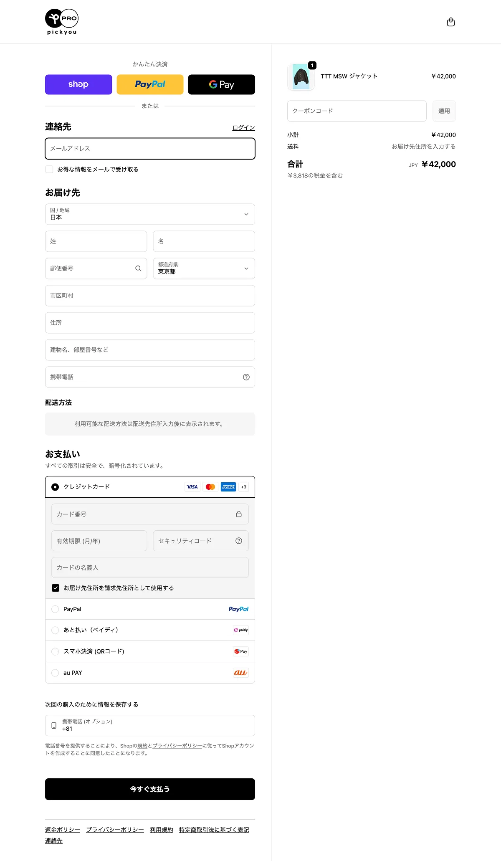Expand the prefecture dropdown showing 東京都
This screenshot has height=861, width=501.
point(204,268)
